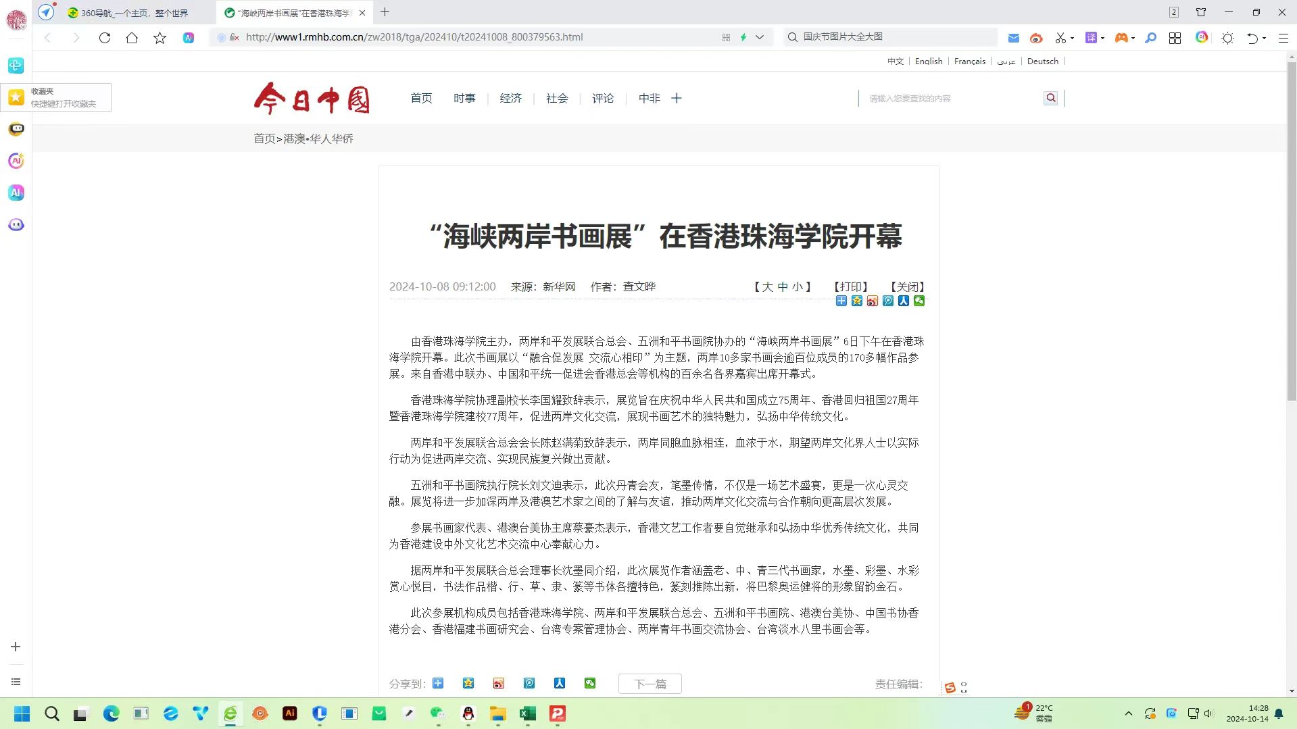
Task: Go to the next article with the 下一篇 button
Action: pyautogui.click(x=650, y=684)
